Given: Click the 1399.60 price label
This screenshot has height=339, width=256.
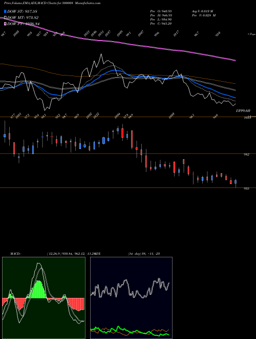Looking at the screenshot, I should pos(243,111).
